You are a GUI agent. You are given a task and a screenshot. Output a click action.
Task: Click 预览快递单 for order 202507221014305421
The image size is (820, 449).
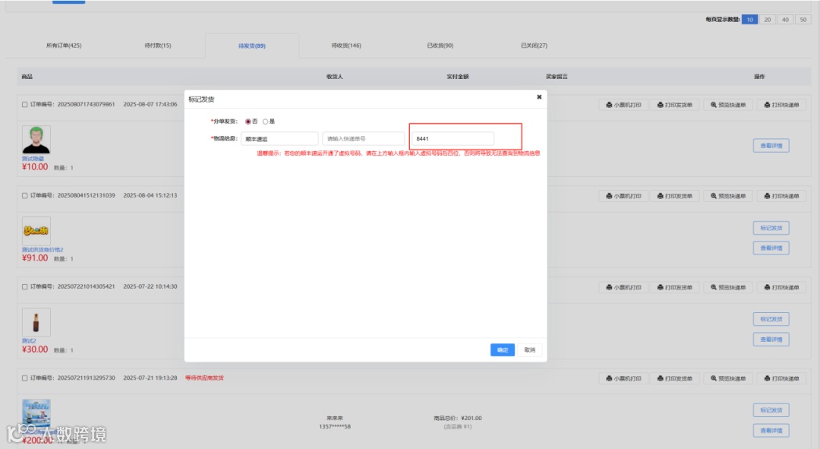(x=728, y=287)
